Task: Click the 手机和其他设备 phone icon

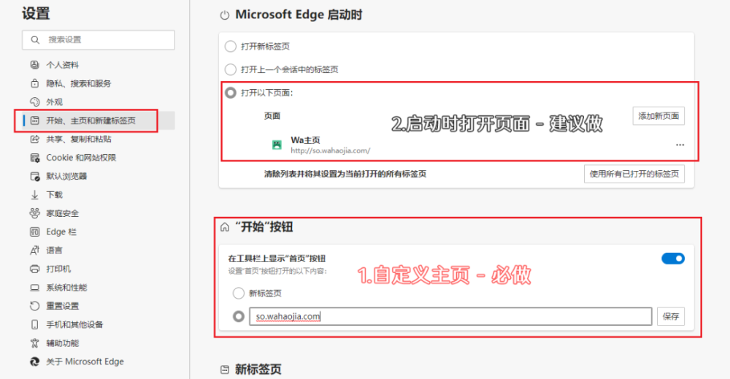Action: tap(34, 324)
